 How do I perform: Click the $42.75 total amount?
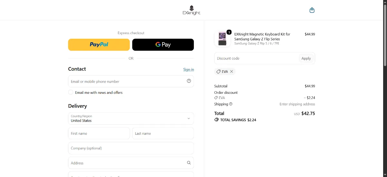tap(308, 113)
